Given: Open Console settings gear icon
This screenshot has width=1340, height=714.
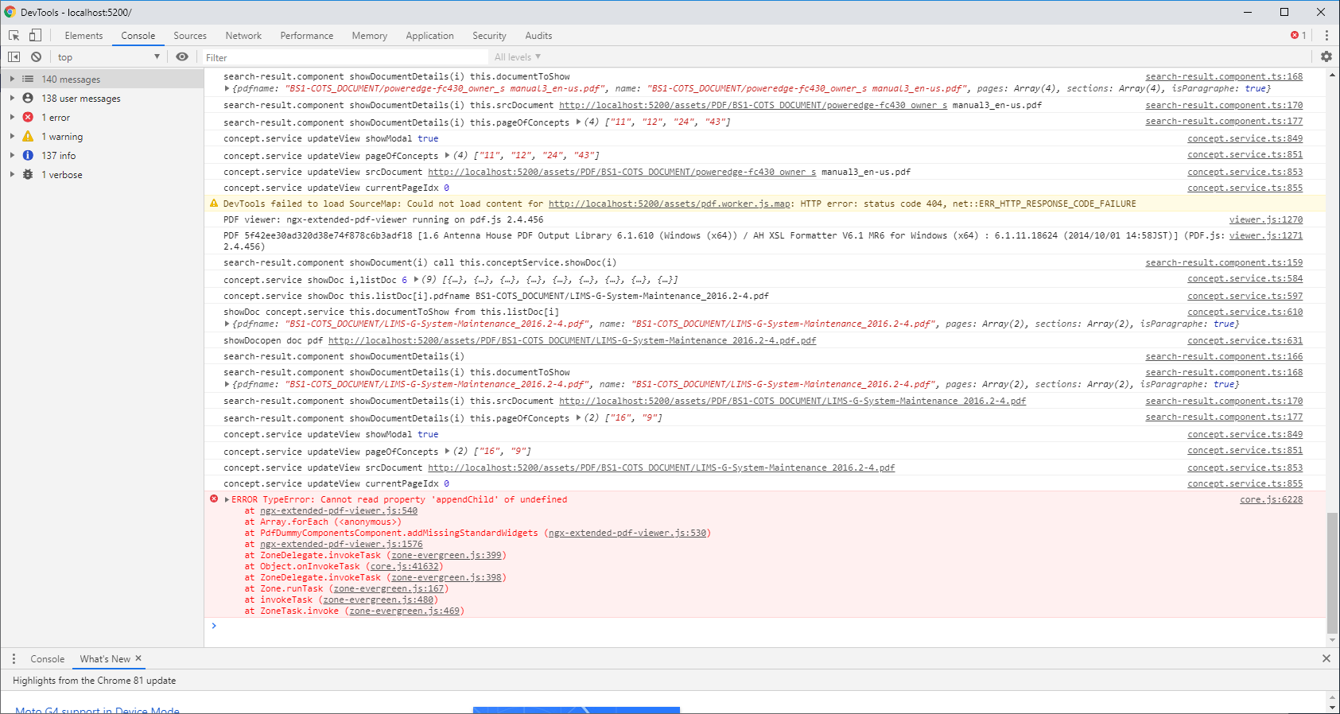Looking at the screenshot, I should pos(1326,57).
